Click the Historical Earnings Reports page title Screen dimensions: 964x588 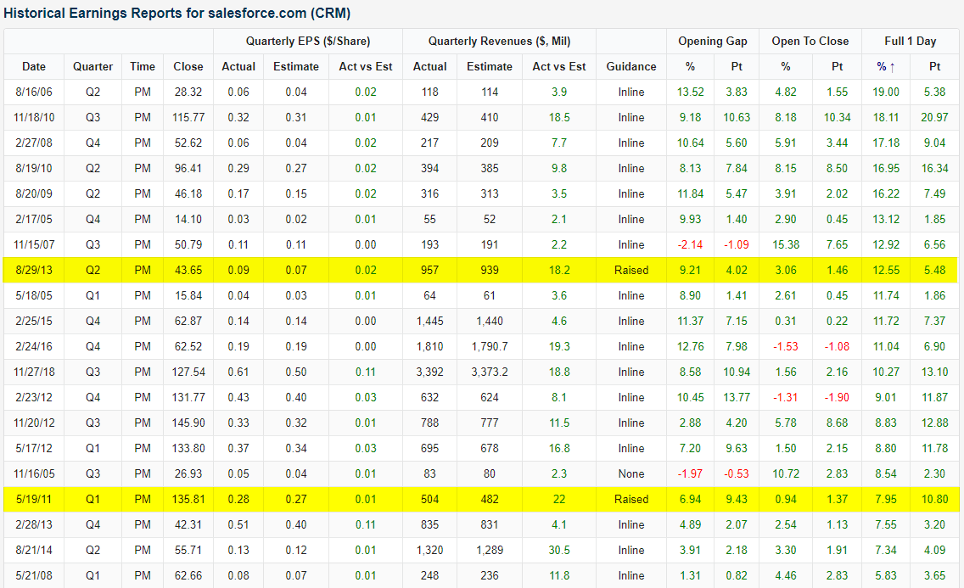click(x=177, y=14)
